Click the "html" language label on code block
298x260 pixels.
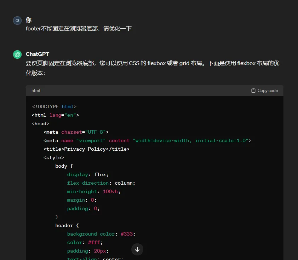36,91
